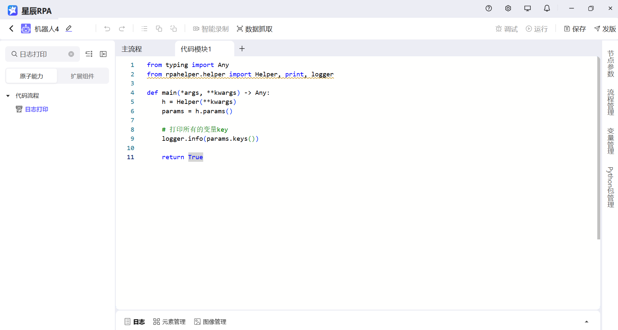Add a new tab with plus button

coord(242,49)
